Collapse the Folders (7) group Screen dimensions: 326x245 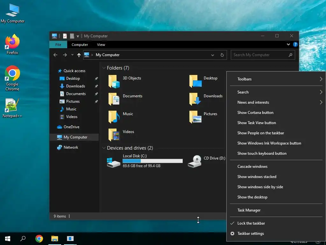tap(104, 68)
